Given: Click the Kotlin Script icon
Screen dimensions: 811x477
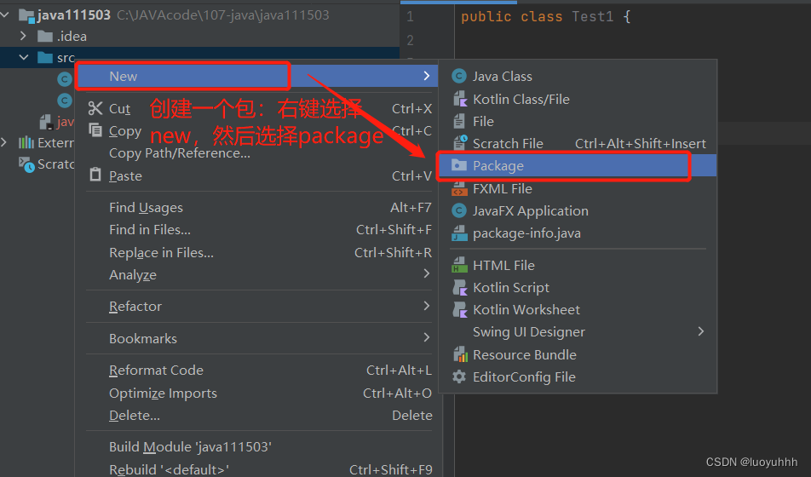Looking at the screenshot, I should coord(460,288).
